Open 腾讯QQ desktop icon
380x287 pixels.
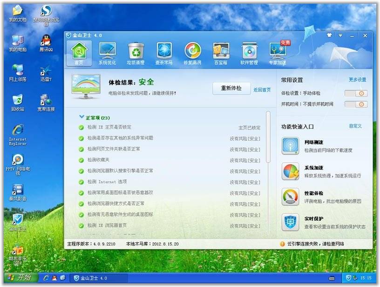(46, 44)
